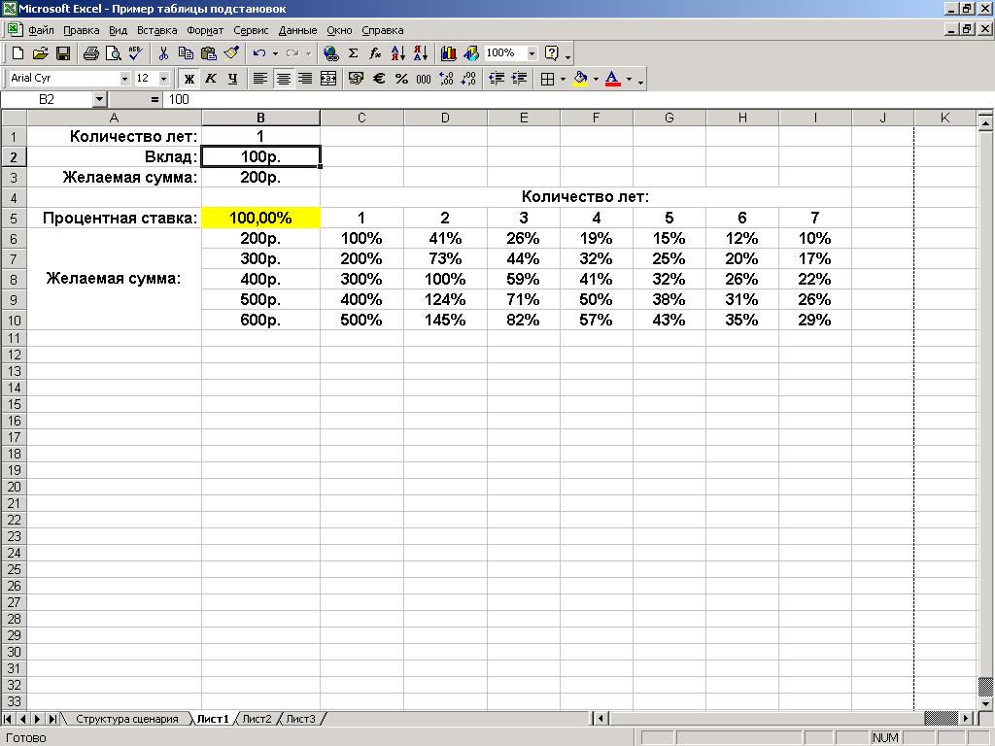Increase decimal places
This screenshot has height=746, width=995.
click(446, 79)
